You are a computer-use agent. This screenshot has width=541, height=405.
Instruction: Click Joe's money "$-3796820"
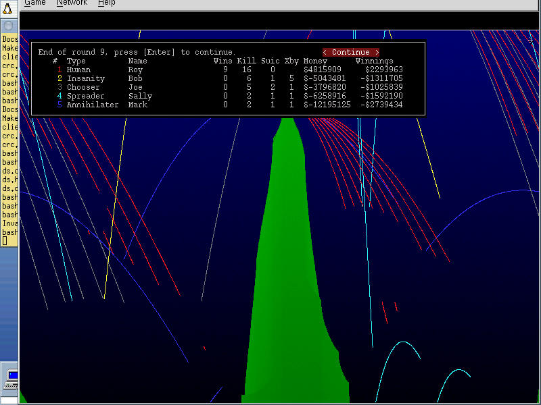tap(325, 87)
